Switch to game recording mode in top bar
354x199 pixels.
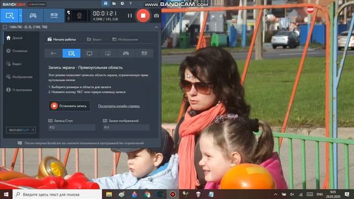[x=33, y=15]
